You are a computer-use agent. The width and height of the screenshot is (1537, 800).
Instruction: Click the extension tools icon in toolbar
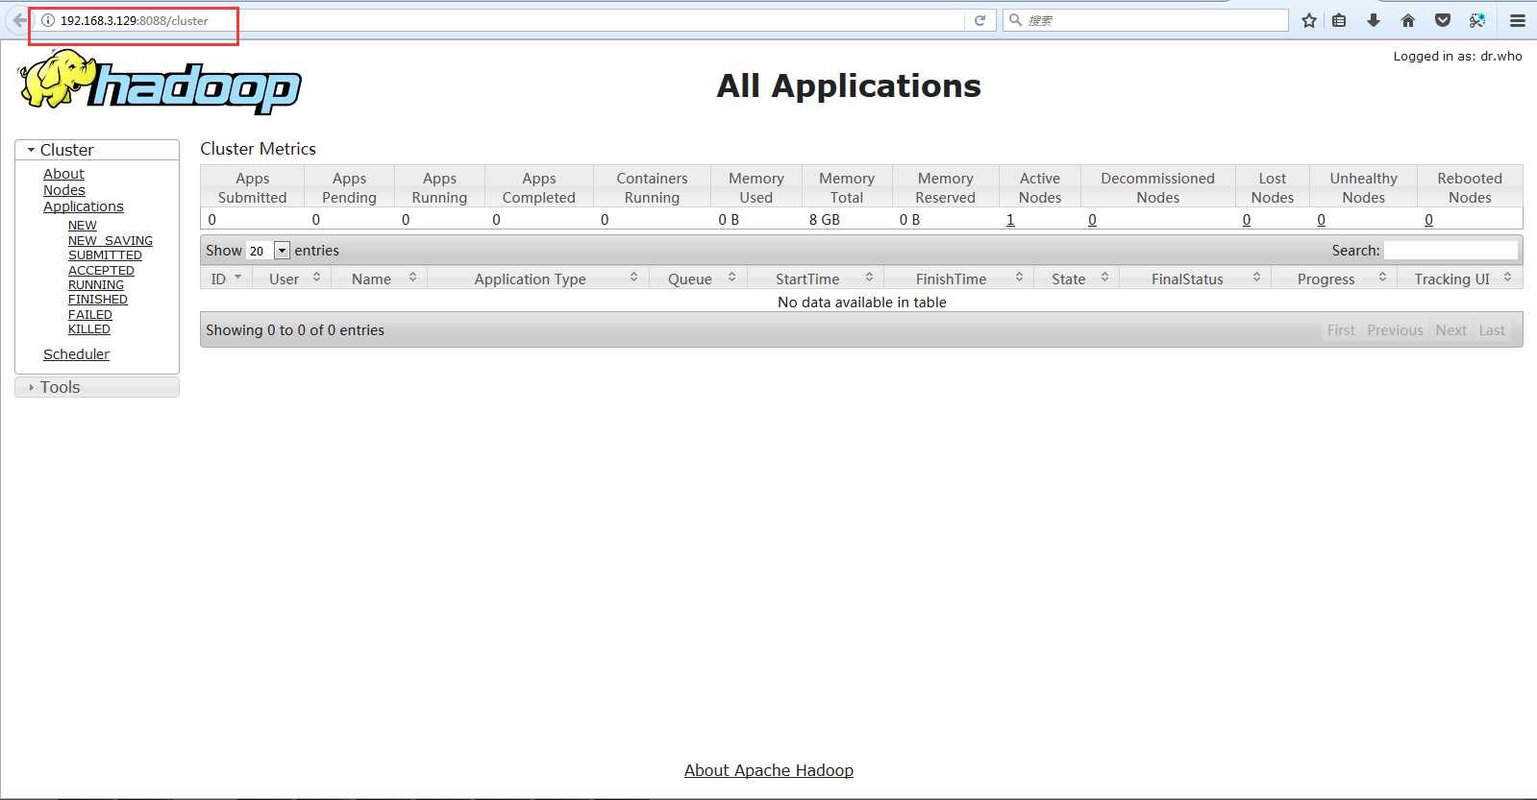(1477, 20)
